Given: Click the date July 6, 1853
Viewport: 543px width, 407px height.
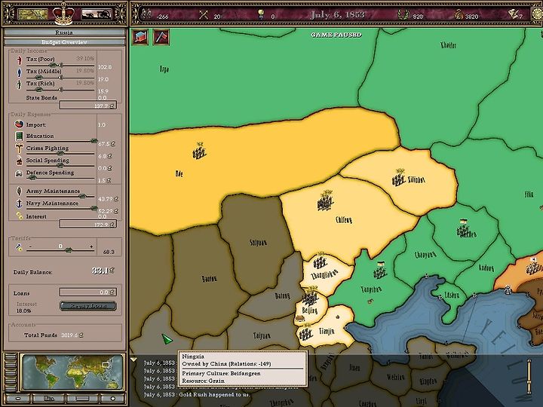Looking at the screenshot, I should click(338, 14).
